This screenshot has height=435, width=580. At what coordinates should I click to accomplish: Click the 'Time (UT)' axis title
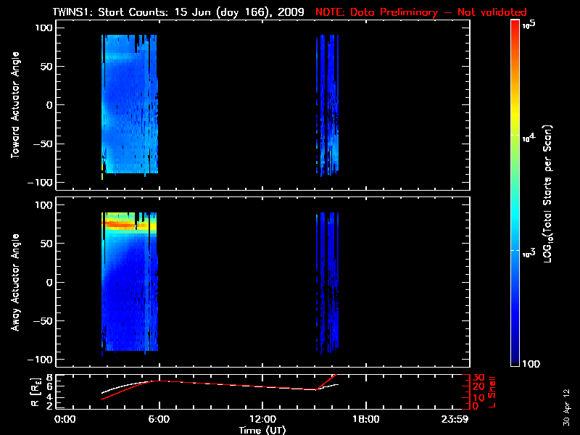click(x=264, y=430)
